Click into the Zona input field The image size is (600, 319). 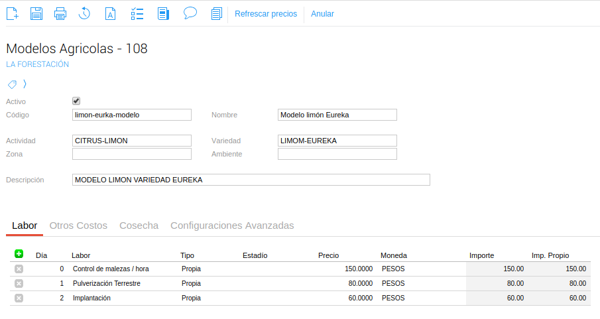tap(131, 154)
